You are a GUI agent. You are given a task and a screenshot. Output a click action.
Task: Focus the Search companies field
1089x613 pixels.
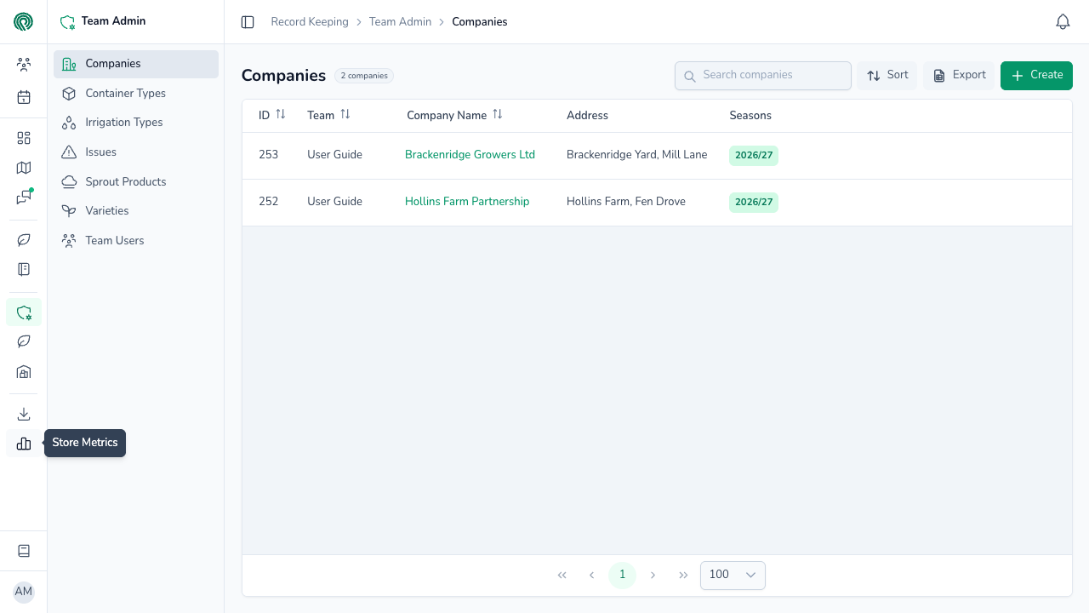[763, 76]
